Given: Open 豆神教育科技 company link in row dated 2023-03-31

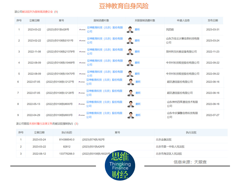Looking at the screenshot, I should click(105, 30).
